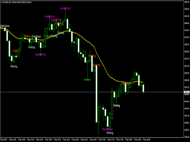This screenshot has height=142, width=190.
Task: Click the 1844.30 price axis label
Action: pos(187,101)
